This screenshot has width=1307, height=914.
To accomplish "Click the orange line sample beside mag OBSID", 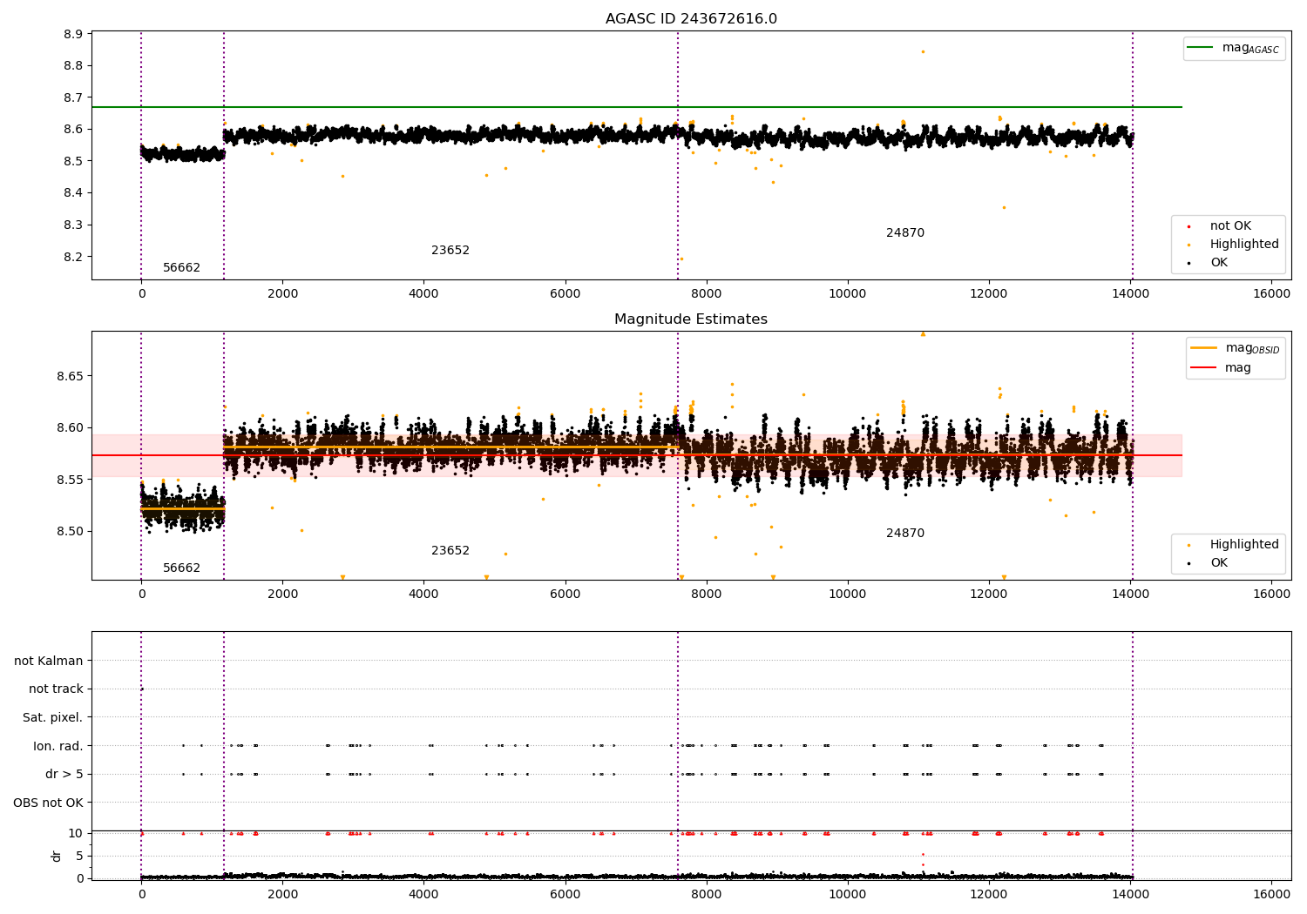I will tap(1203, 347).
